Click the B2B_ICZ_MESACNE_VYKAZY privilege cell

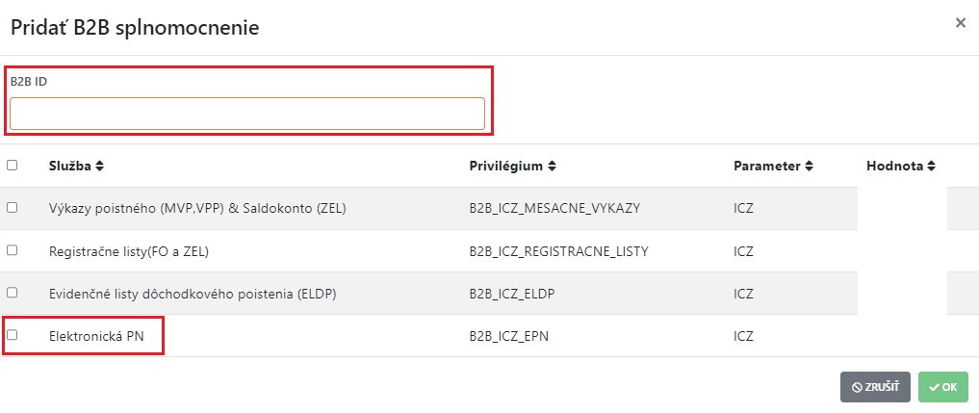coord(554,209)
